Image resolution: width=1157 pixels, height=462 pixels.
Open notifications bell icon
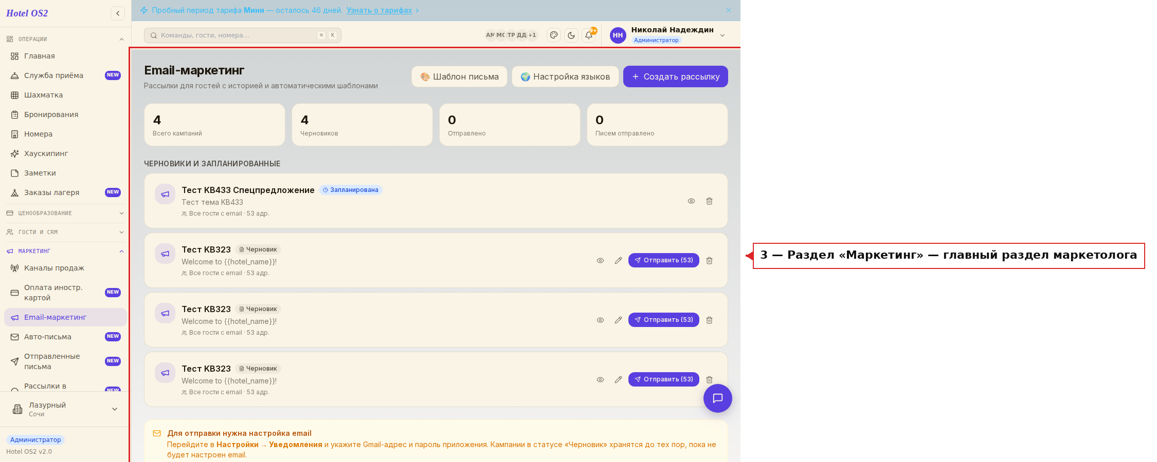[x=589, y=35]
